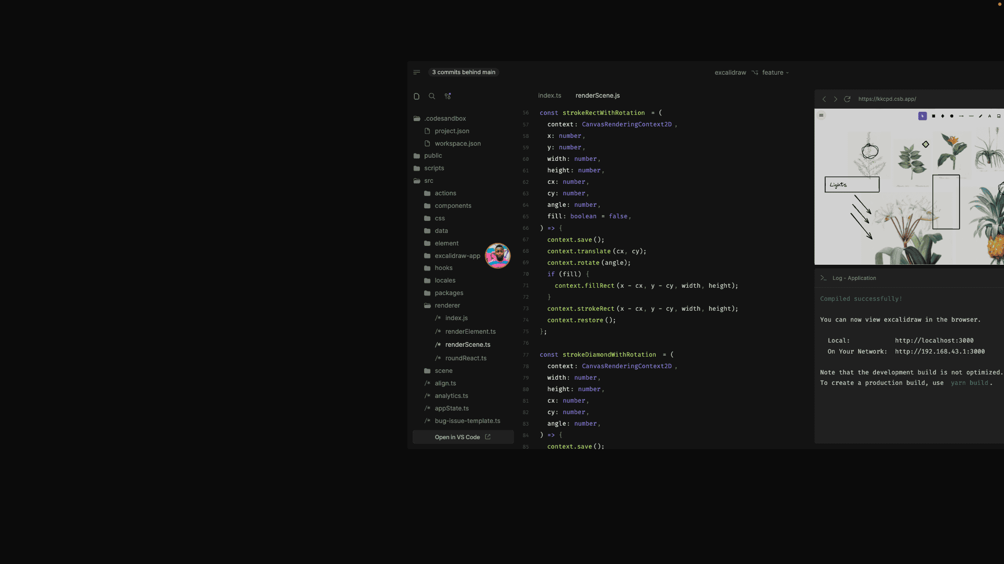Click the terminal icon beside Log - Application
The width and height of the screenshot is (1004, 564).
[824, 278]
